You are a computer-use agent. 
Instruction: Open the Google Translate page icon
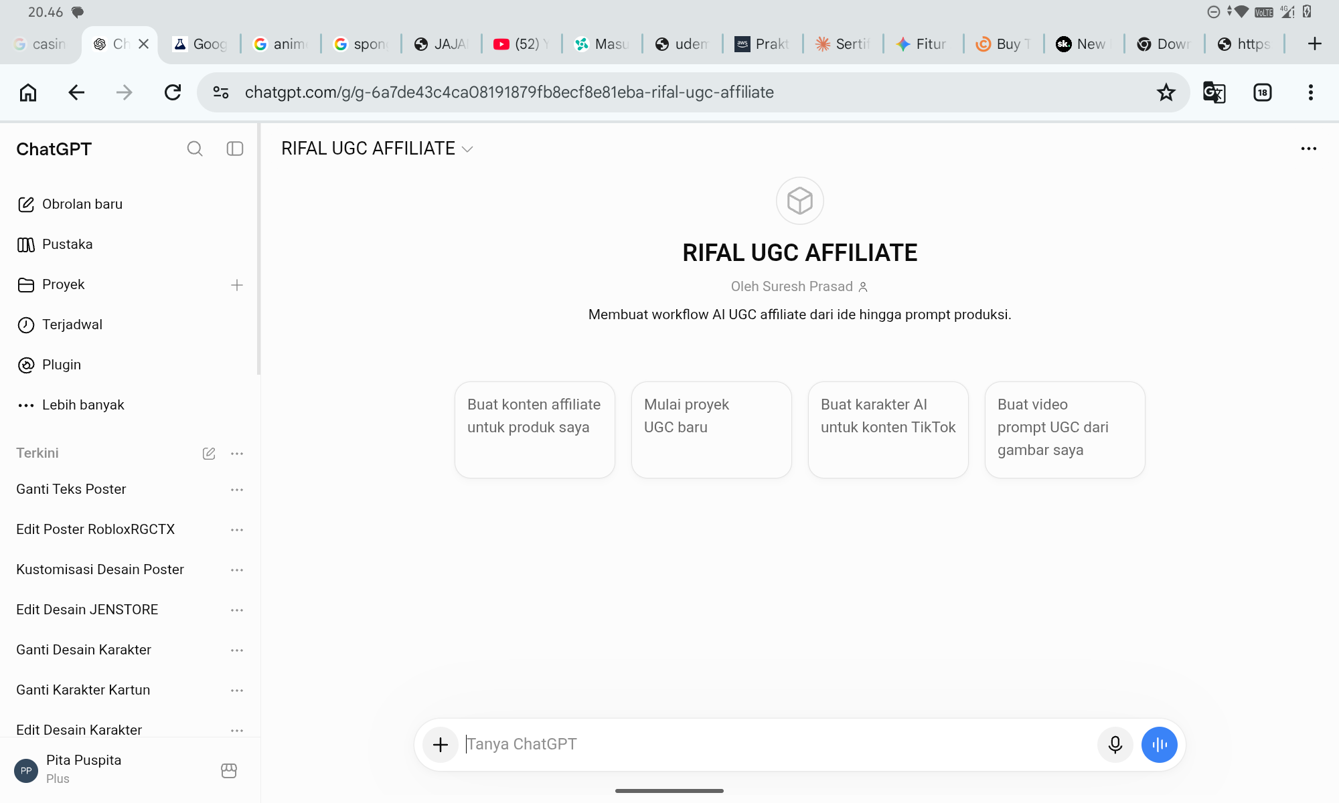[x=1214, y=92]
